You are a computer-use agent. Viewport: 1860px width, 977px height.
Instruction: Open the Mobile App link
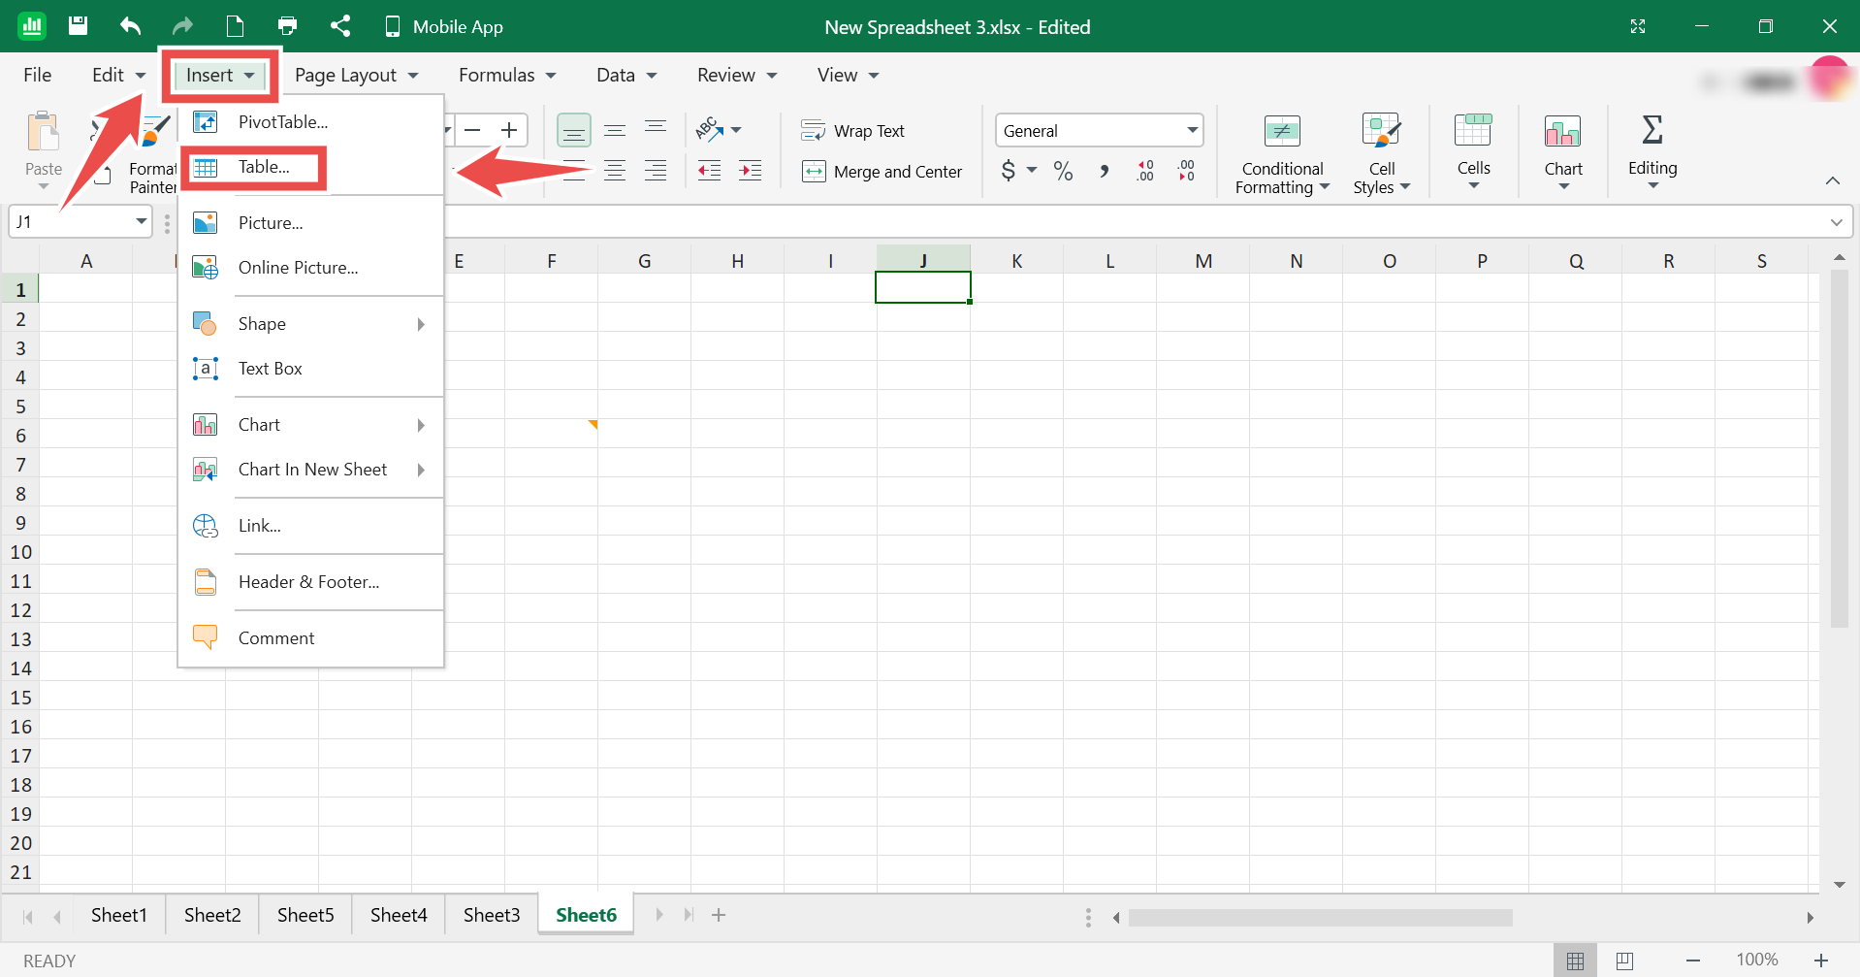(x=444, y=27)
